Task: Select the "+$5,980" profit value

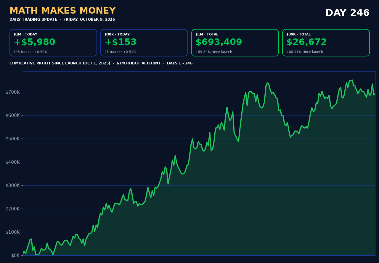Action: click(x=34, y=42)
